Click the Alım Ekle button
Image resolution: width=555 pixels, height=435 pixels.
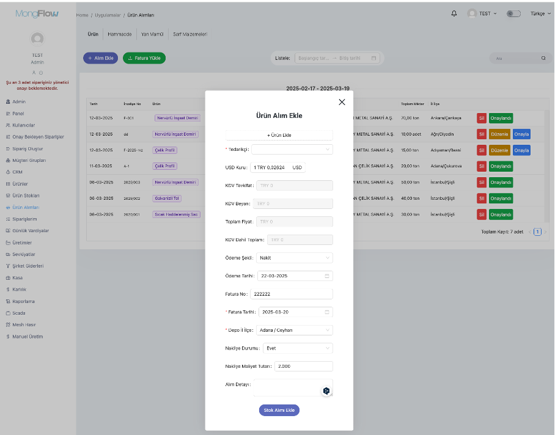100,58
